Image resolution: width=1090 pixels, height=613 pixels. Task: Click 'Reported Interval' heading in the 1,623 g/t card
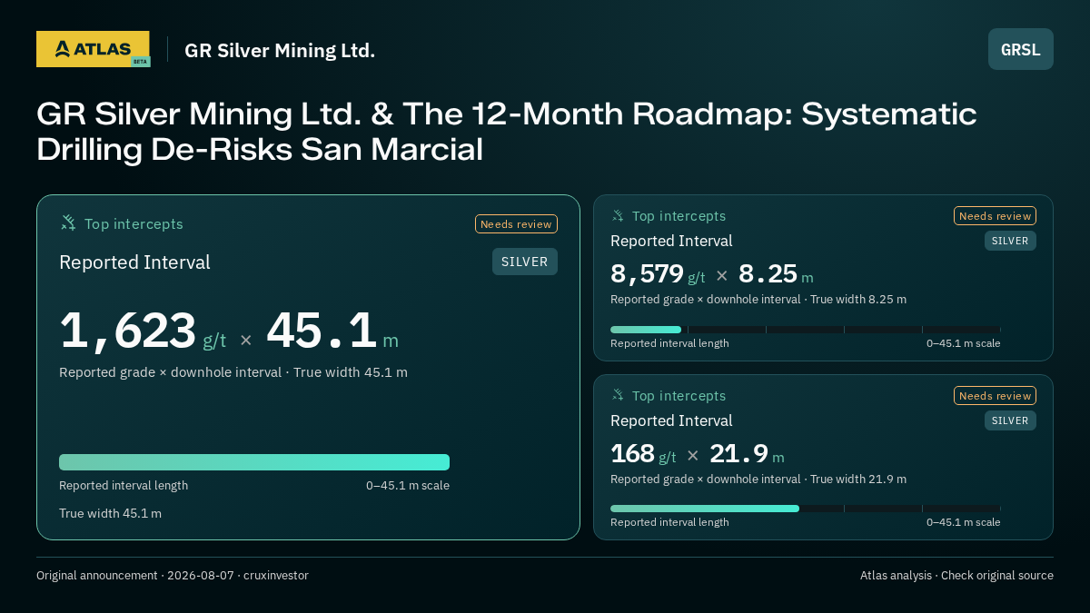click(134, 262)
